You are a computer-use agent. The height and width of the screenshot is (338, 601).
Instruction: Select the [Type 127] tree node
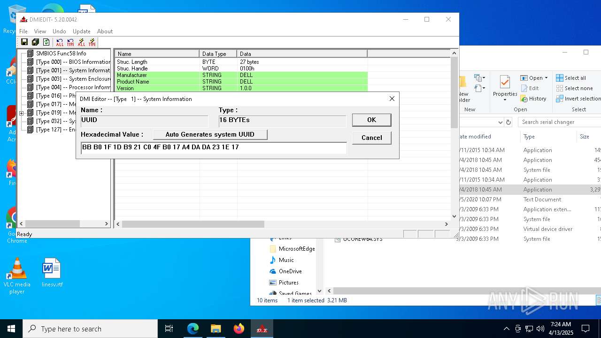tap(55, 130)
